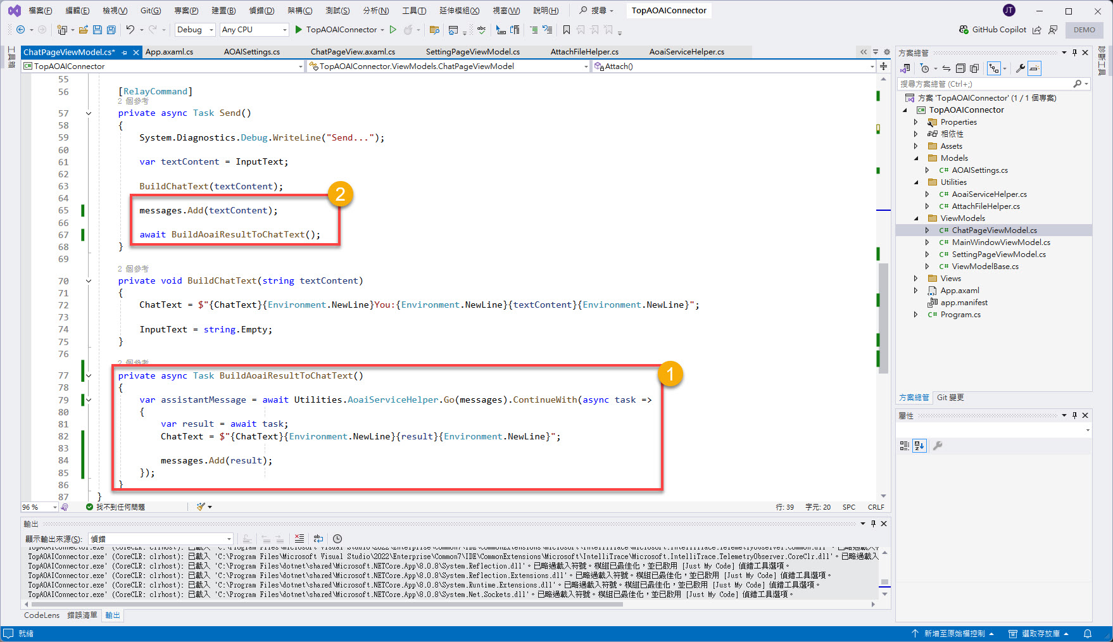Switch to the AoaiServiceHelper.cs tab

pyautogui.click(x=686, y=52)
